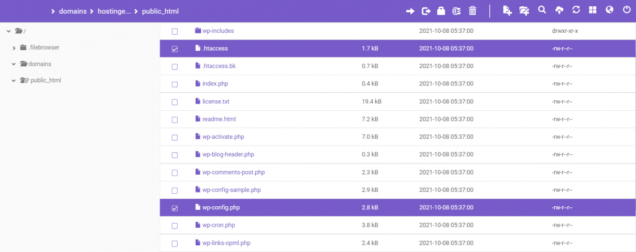636x252 pixels.
Task: Click public_html breadcrumb segment
Action: (160, 11)
